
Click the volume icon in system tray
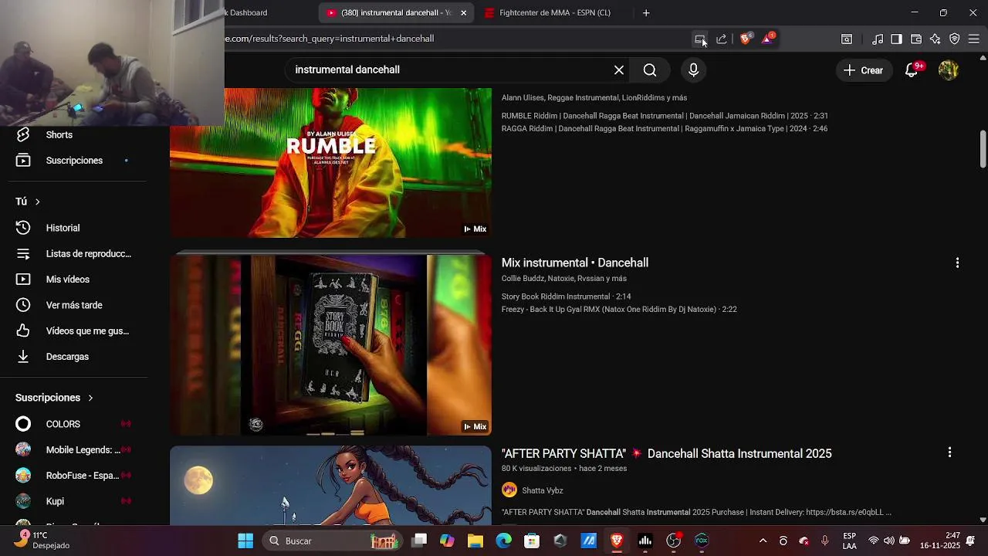888,541
